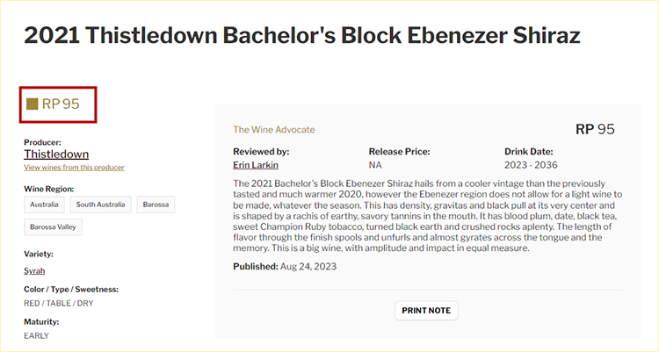
Task: Click the EARLY maturity value
Action: (x=37, y=335)
